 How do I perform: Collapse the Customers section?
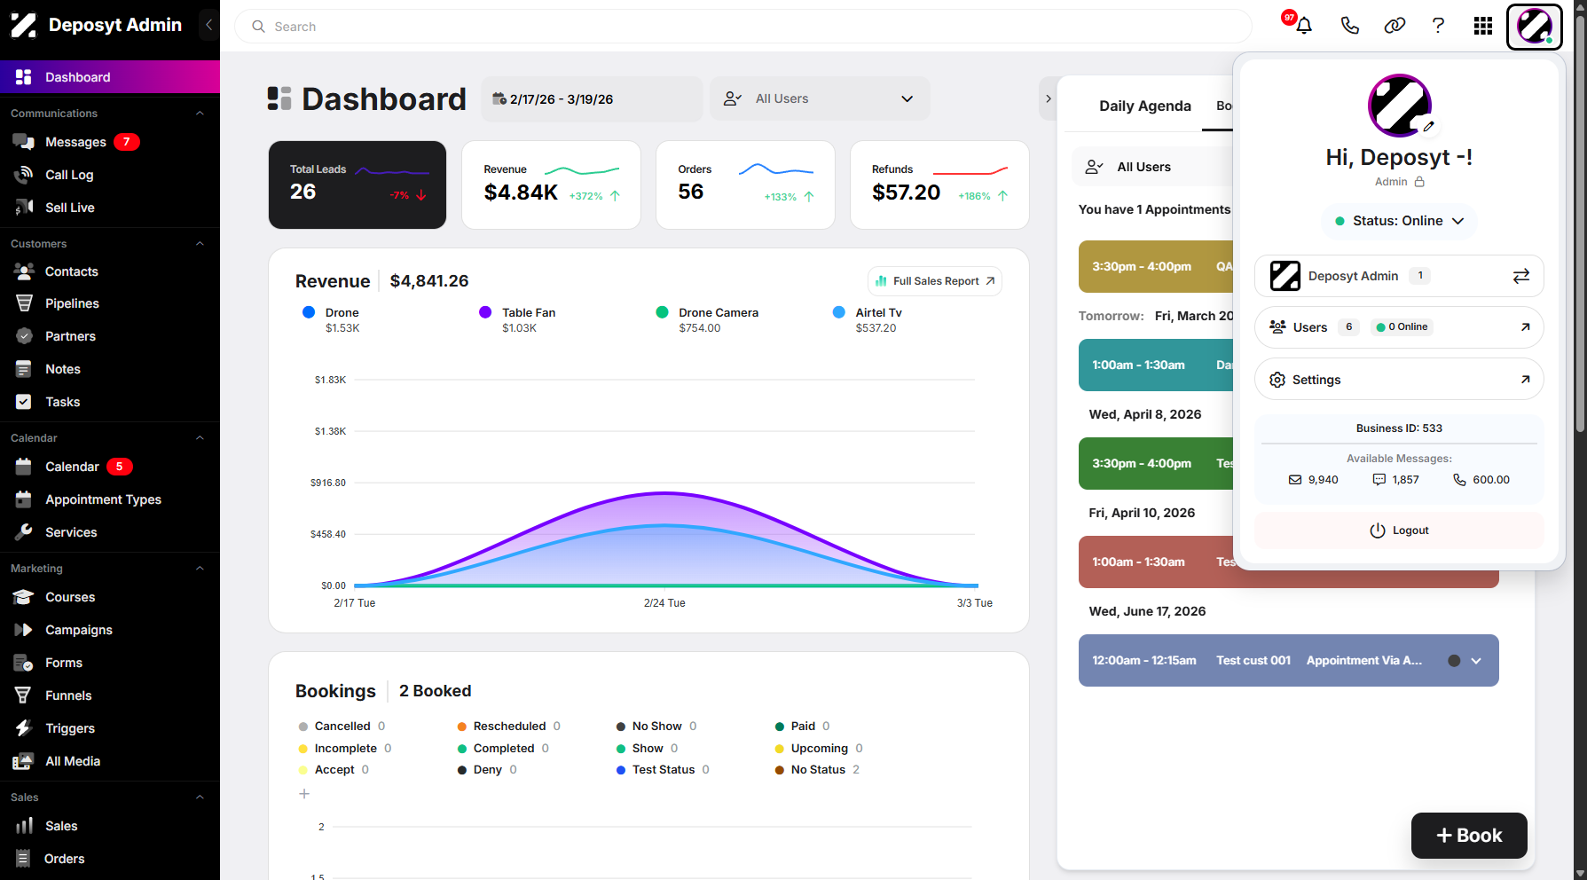pos(200,244)
